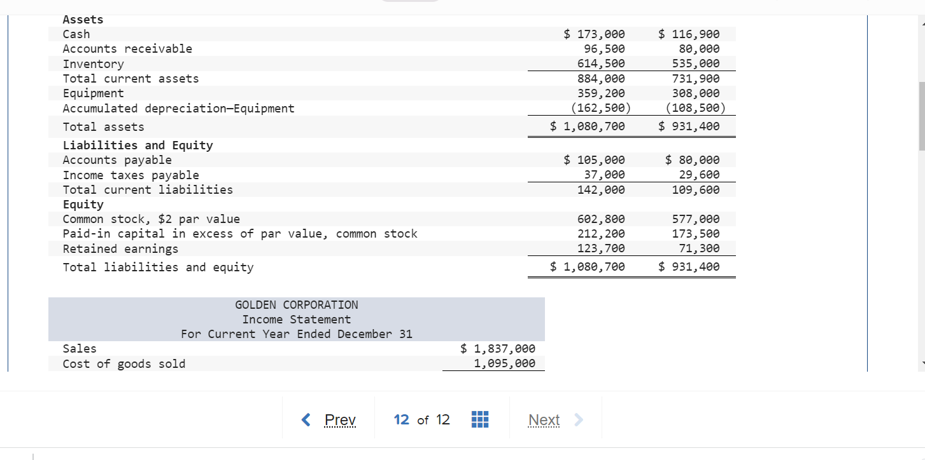Select the Total current assets label
Screen dimensions: 925x460
click(x=131, y=79)
